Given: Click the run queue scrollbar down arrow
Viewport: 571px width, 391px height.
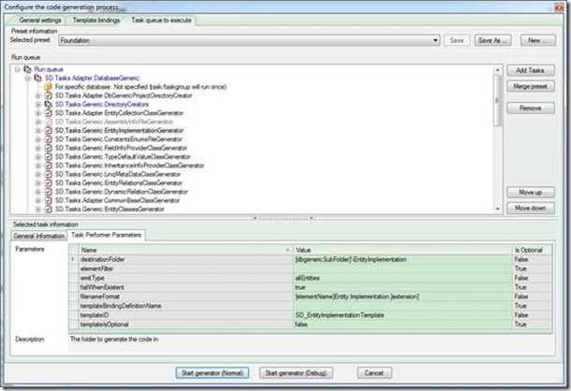Looking at the screenshot, I should (497, 209).
